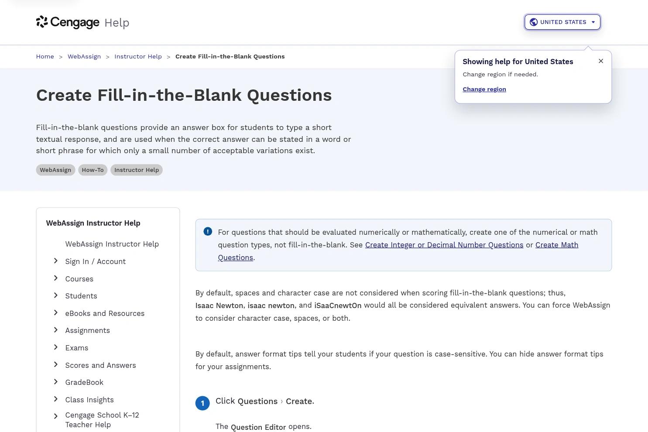Open the United States region dropdown
The height and width of the screenshot is (432, 648).
click(562, 22)
